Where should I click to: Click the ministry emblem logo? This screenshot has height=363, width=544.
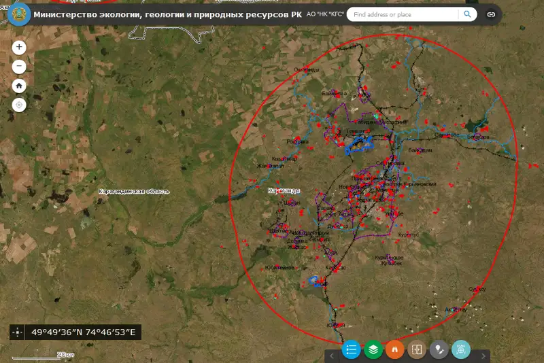click(16, 15)
